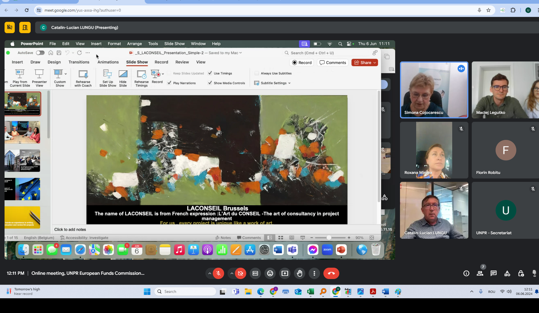
Task: Leave the call with red hang-up button
Action: pos(331,273)
